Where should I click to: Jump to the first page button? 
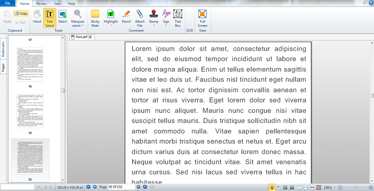(88, 187)
